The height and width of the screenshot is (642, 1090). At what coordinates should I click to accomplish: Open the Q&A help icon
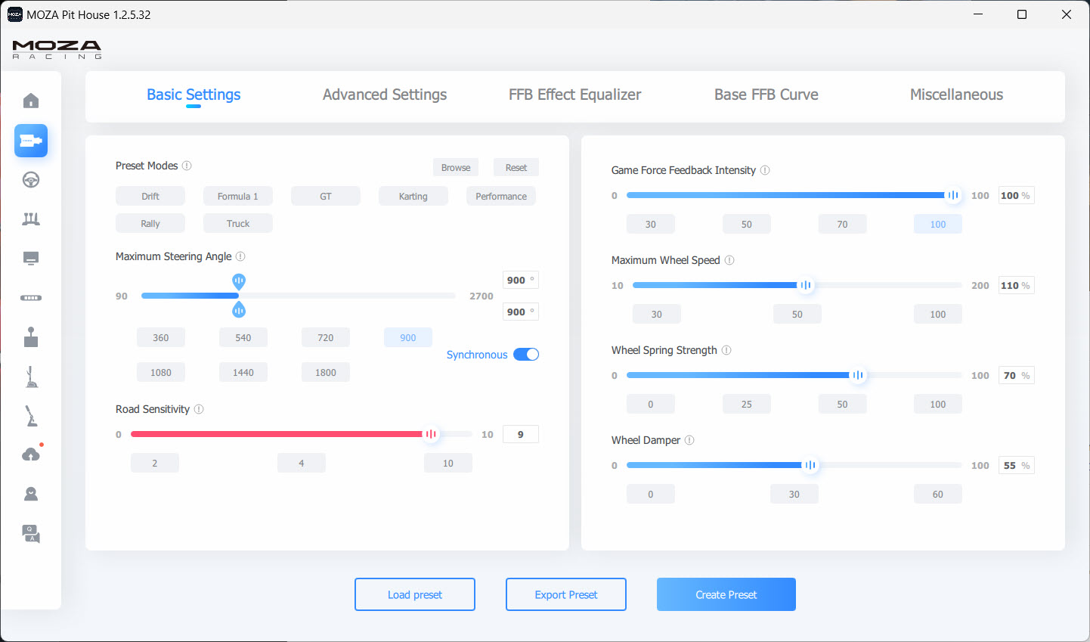pos(31,534)
